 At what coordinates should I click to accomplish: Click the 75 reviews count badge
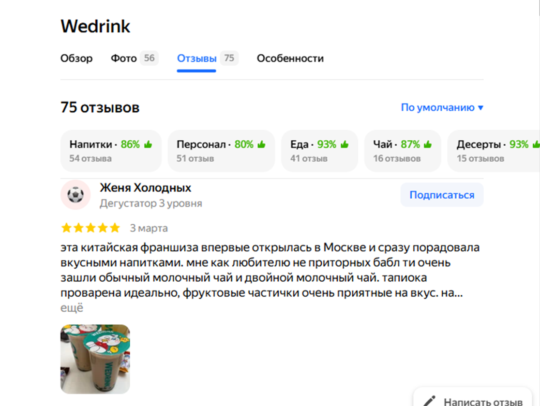point(229,58)
